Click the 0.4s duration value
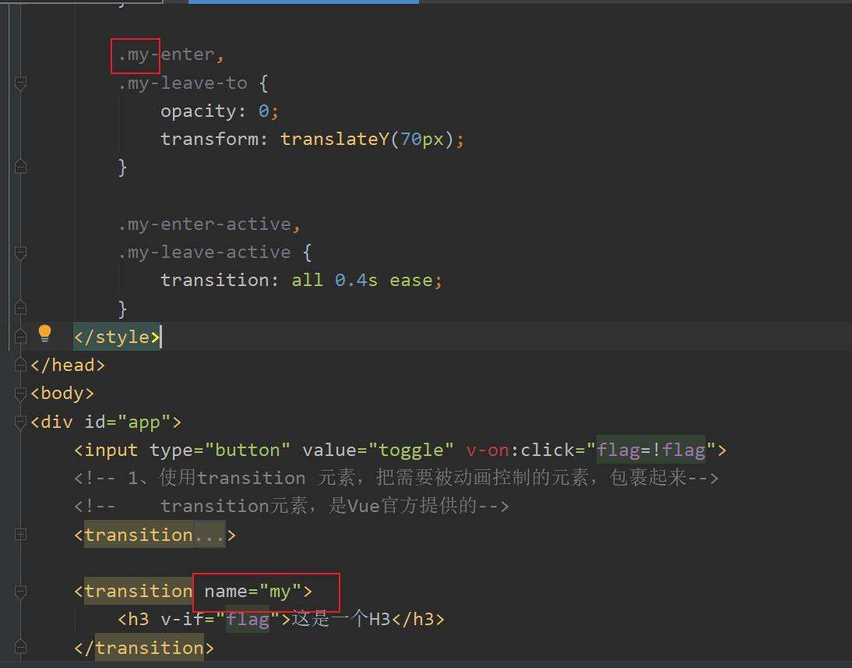The width and height of the screenshot is (852, 668). [x=356, y=281]
